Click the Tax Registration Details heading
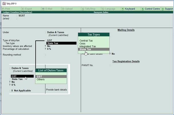The image size is (174, 115). (x=126, y=61)
